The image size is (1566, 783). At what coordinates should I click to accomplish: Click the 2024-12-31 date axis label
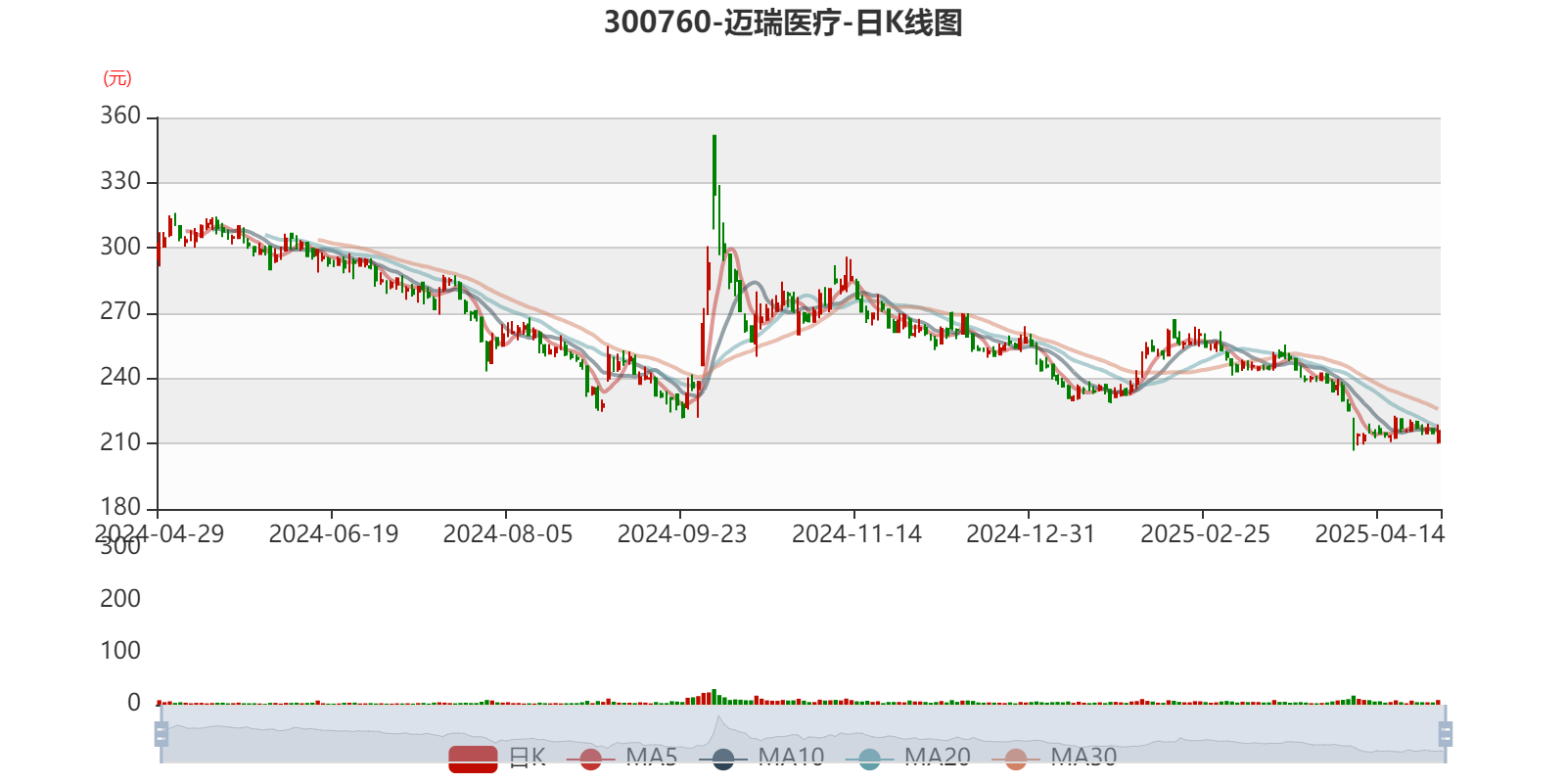tap(1031, 534)
